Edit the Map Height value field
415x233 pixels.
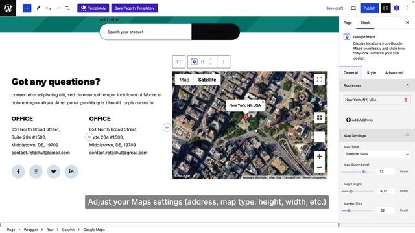pos(385,191)
